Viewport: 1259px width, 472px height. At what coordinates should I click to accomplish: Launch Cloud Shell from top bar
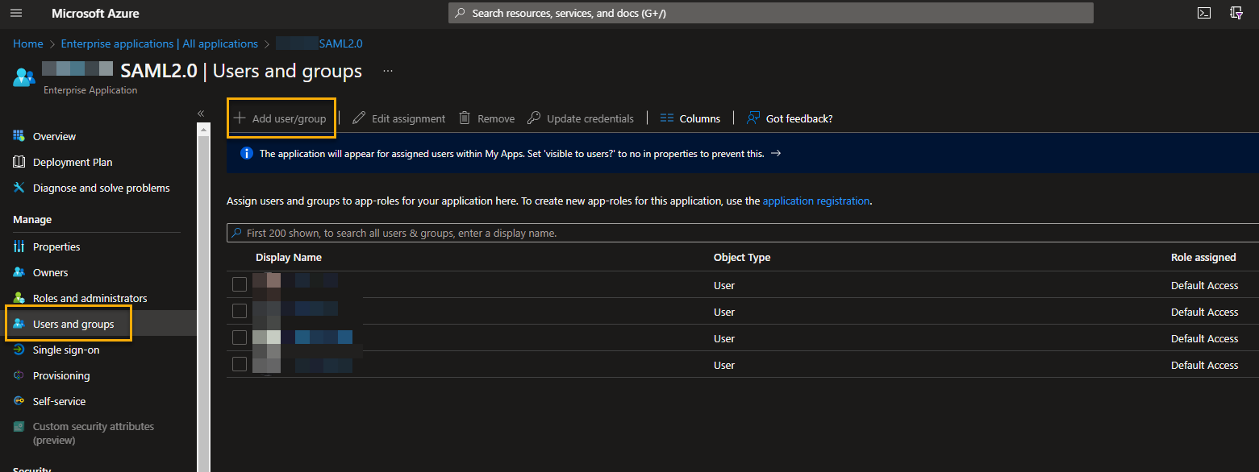point(1203,13)
